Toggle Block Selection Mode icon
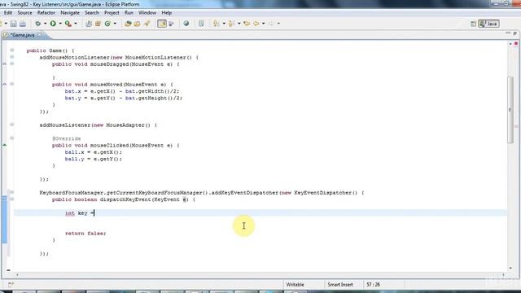This screenshot has height=293, width=521. point(172,24)
